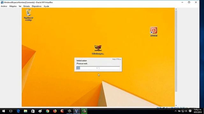Viewport: 204px width, 114px height.
Task: Open the Dispositivos menu
Action: [37, 6]
